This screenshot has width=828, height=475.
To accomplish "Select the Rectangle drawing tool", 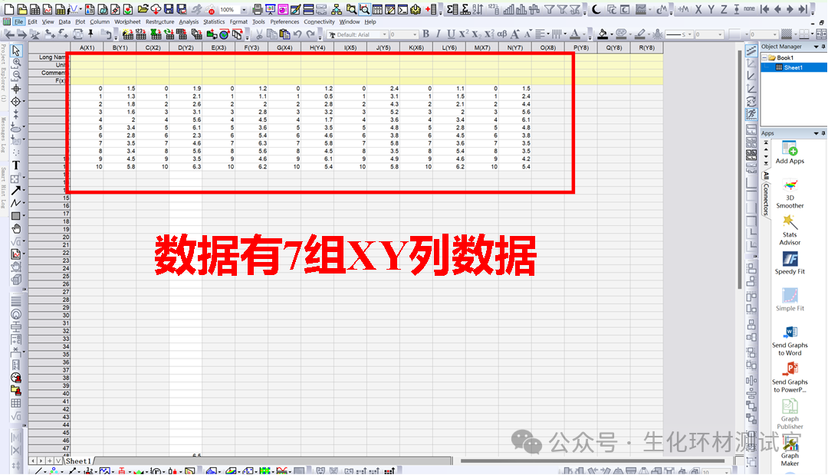I will [x=16, y=216].
